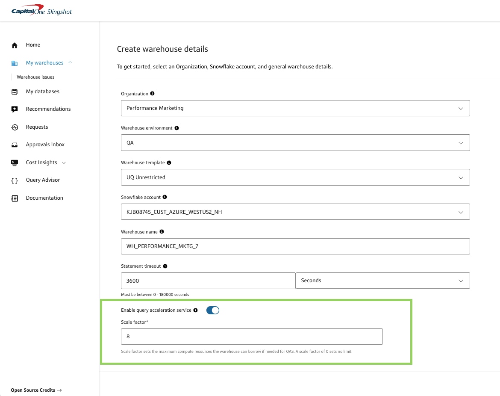
Task: Collapse the My warehouses section
Action: [71, 62]
